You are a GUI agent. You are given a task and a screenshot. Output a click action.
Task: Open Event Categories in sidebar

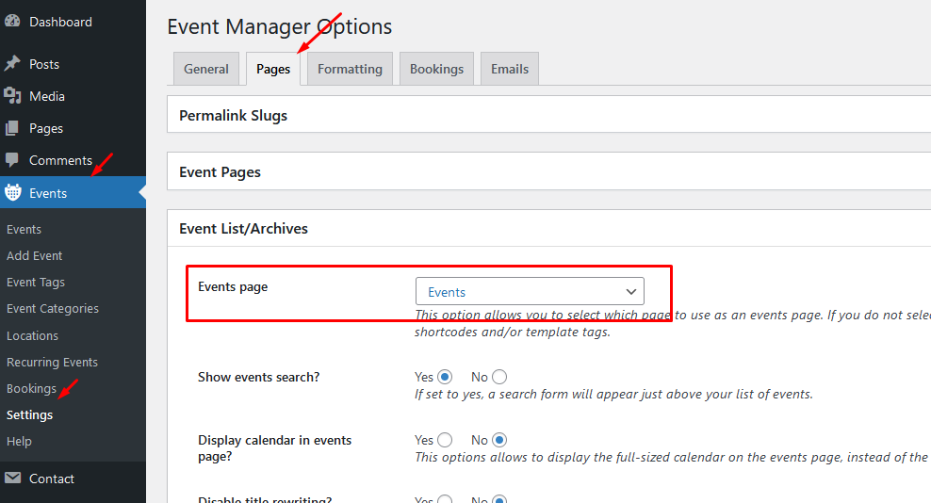pyautogui.click(x=53, y=308)
